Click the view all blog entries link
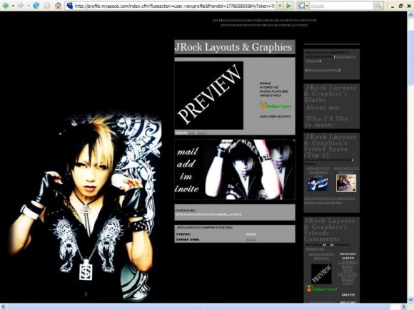This screenshot has width=414, height=310. tap(323, 70)
